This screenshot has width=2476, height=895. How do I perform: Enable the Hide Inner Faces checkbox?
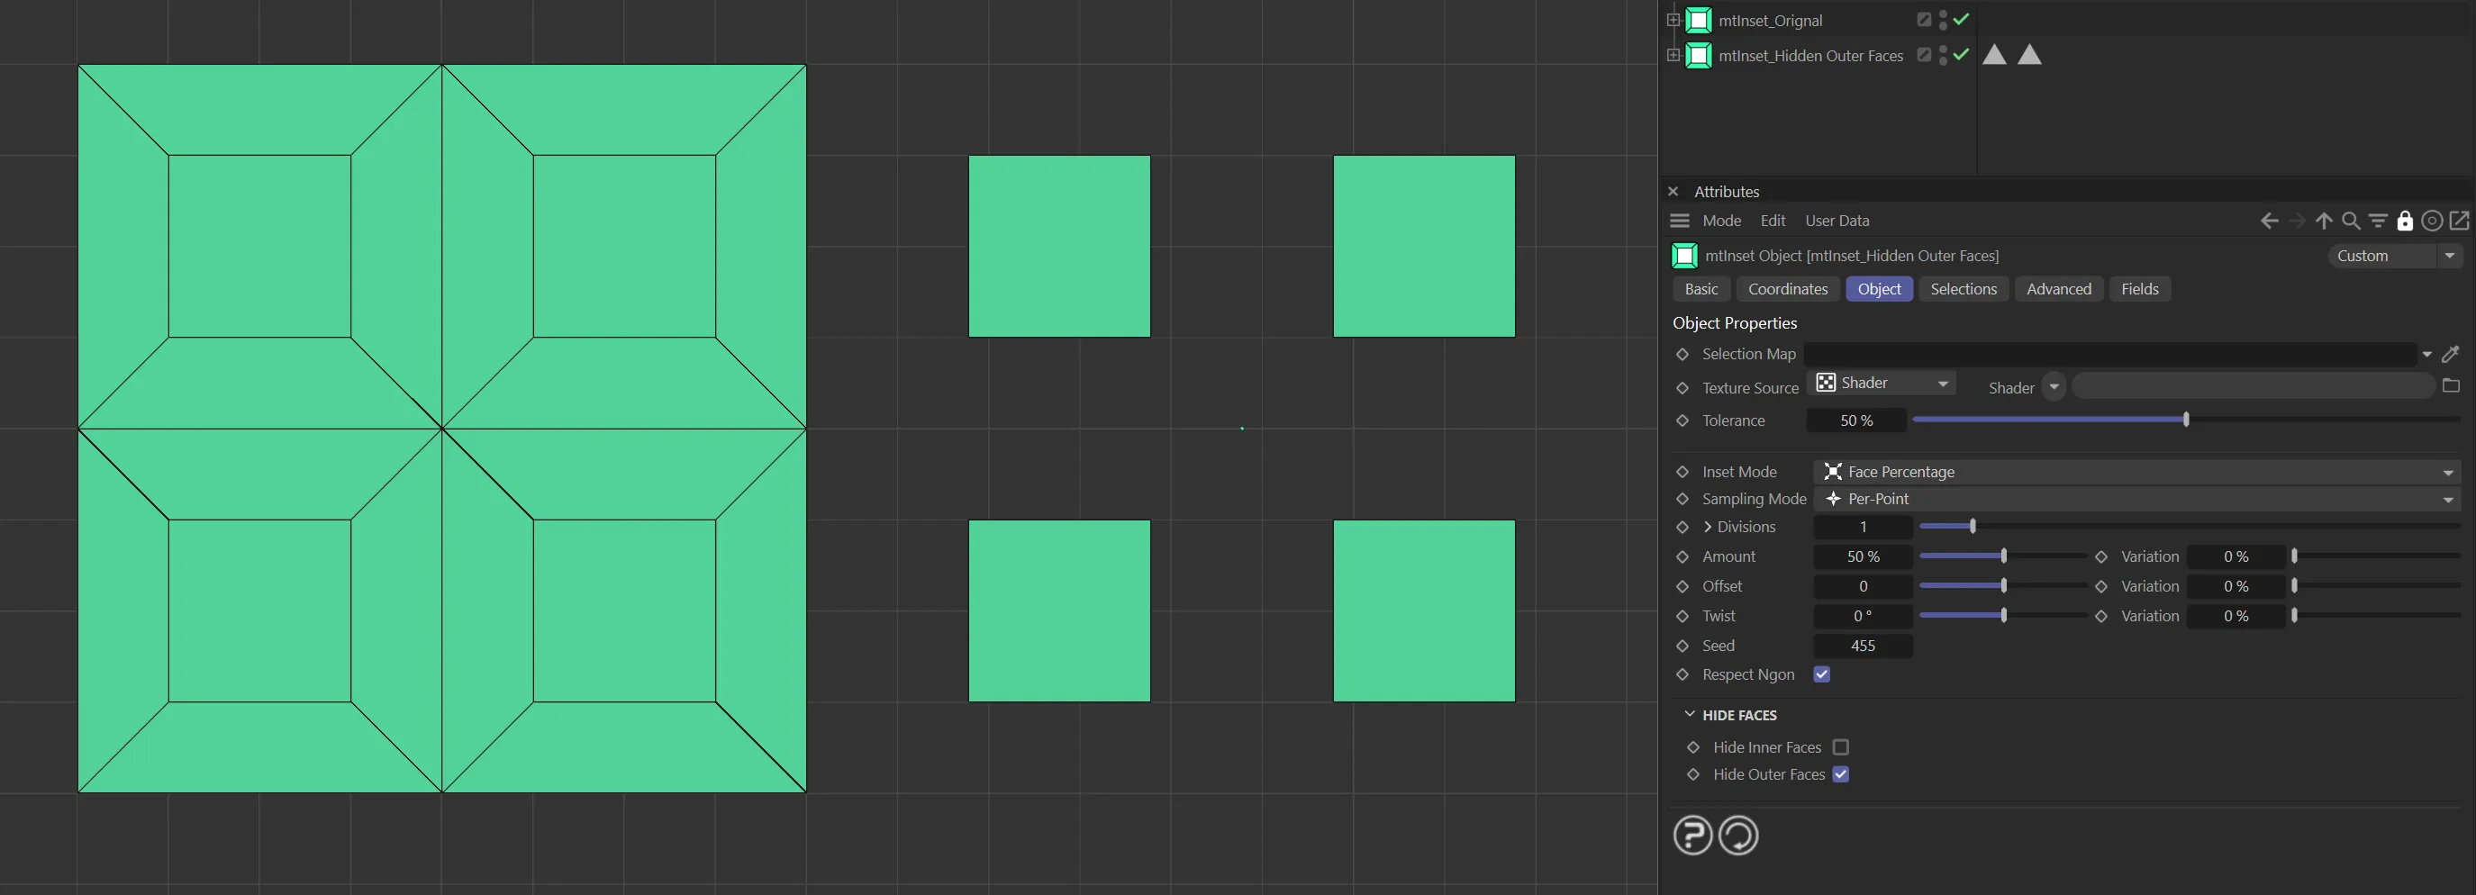coord(1841,747)
